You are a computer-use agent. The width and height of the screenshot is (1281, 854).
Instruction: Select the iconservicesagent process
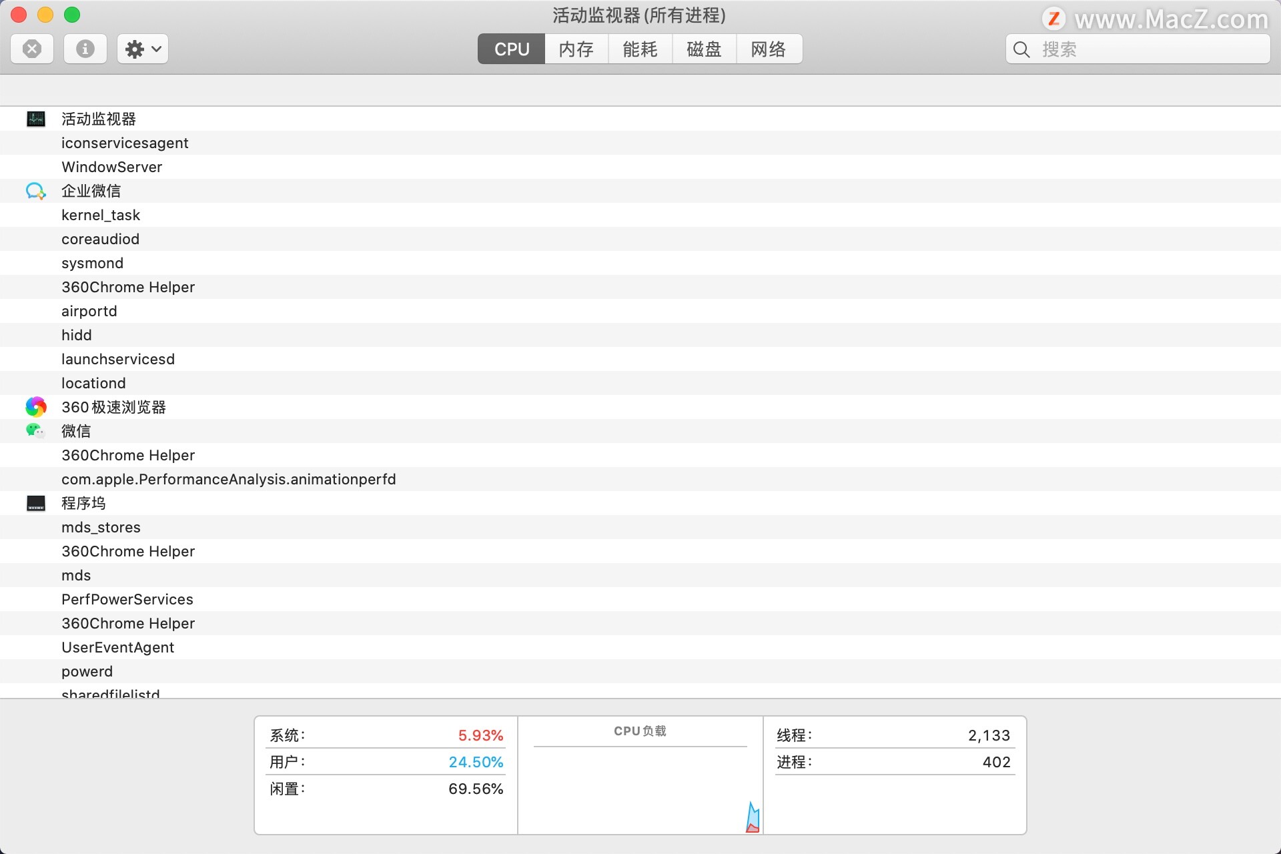click(640, 143)
